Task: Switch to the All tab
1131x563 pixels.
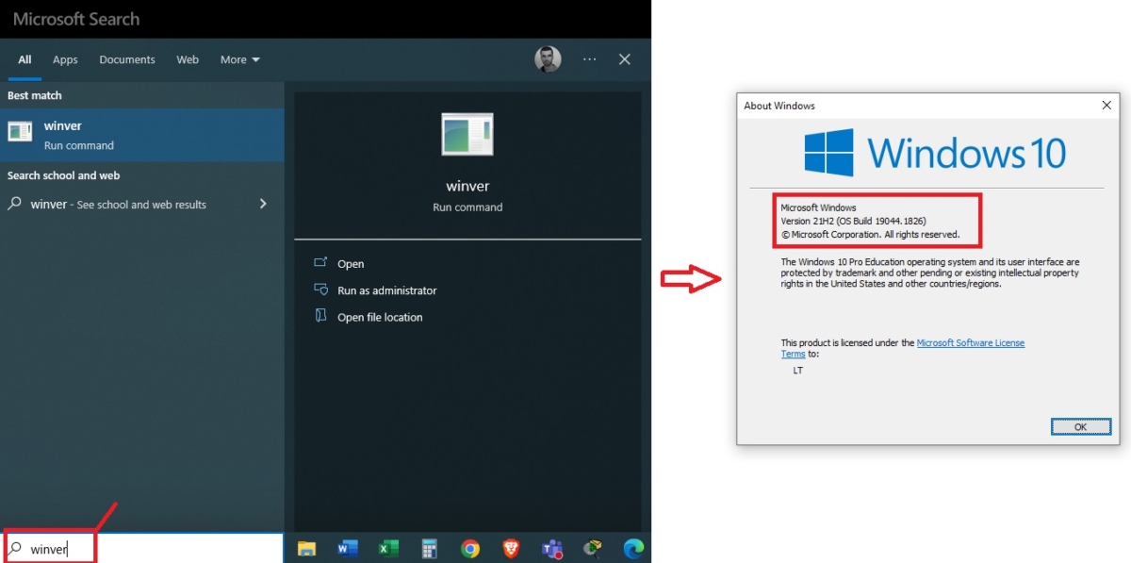Action: (x=25, y=59)
